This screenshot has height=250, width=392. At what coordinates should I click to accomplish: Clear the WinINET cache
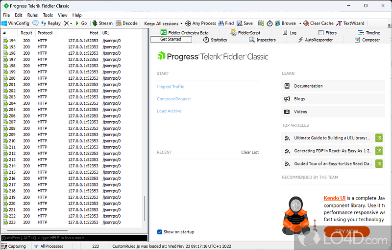318,23
